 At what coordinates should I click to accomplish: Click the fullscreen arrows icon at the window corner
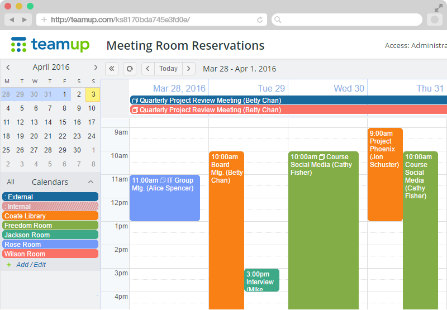438,8
